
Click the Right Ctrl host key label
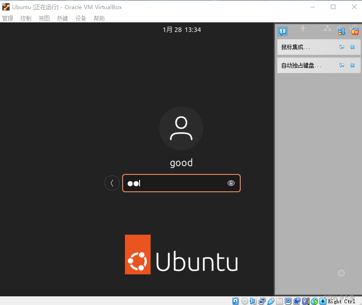[x=341, y=301]
